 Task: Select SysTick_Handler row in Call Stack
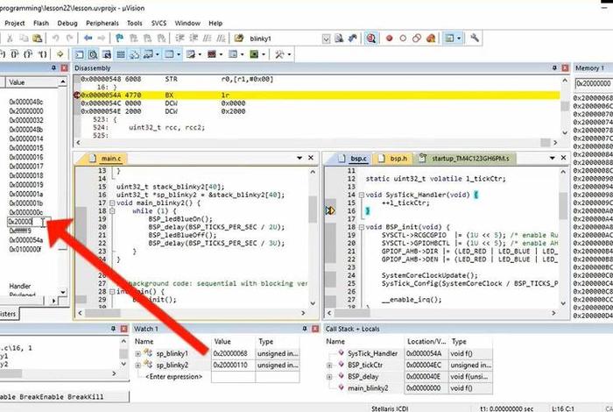click(409, 353)
